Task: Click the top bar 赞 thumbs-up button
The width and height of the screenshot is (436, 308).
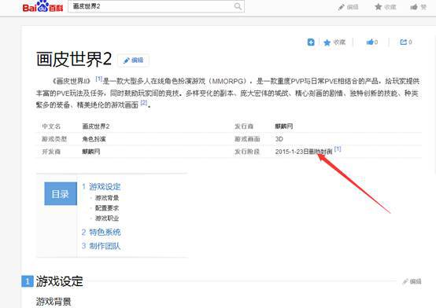Action: [x=418, y=7]
